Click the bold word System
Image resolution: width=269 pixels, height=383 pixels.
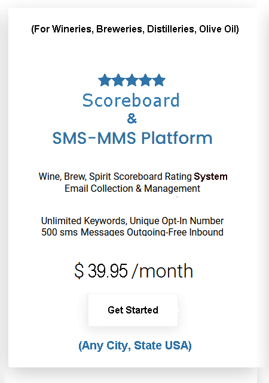tap(210, 177)
